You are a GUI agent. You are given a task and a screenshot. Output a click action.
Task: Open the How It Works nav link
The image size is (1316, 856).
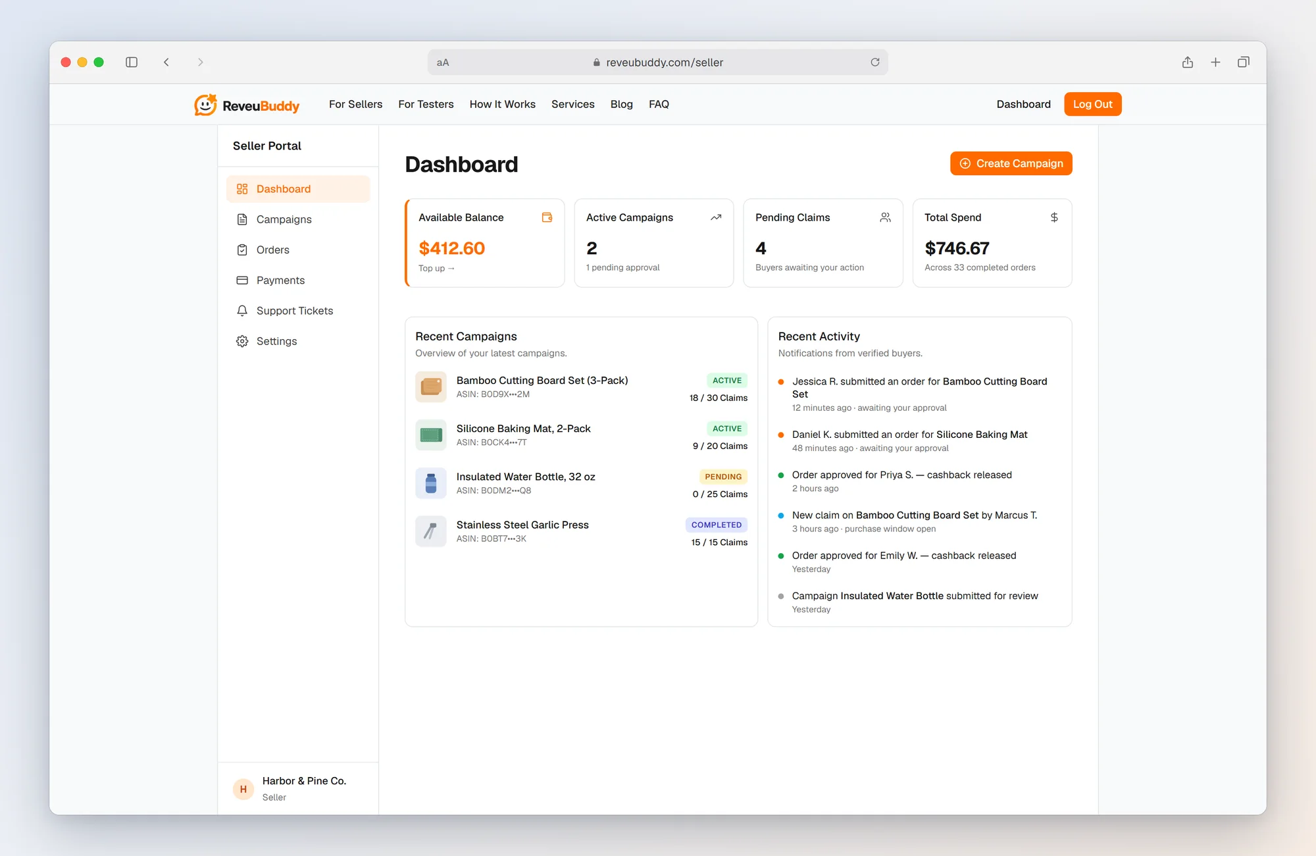click(503, 104)
